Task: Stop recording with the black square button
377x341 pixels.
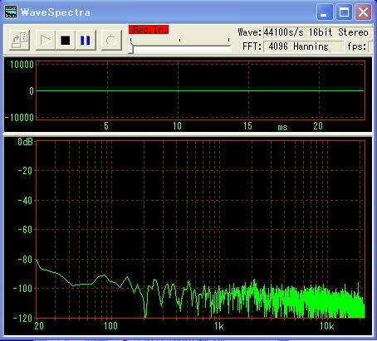Action: pyautogui.click(x=66, y=40)
